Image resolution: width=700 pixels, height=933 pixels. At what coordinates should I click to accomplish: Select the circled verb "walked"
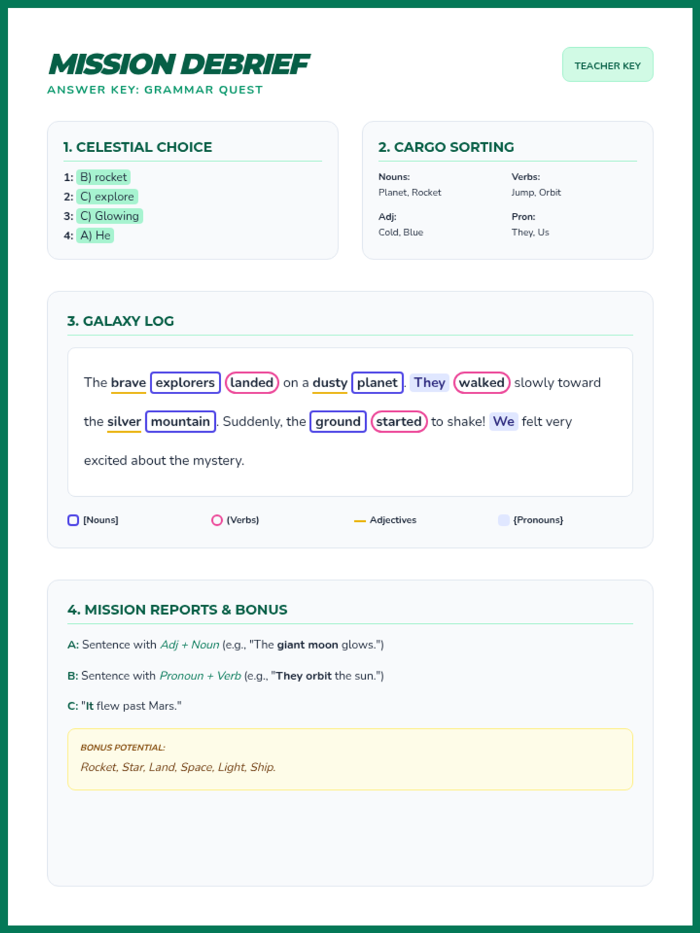coord(481,383)
